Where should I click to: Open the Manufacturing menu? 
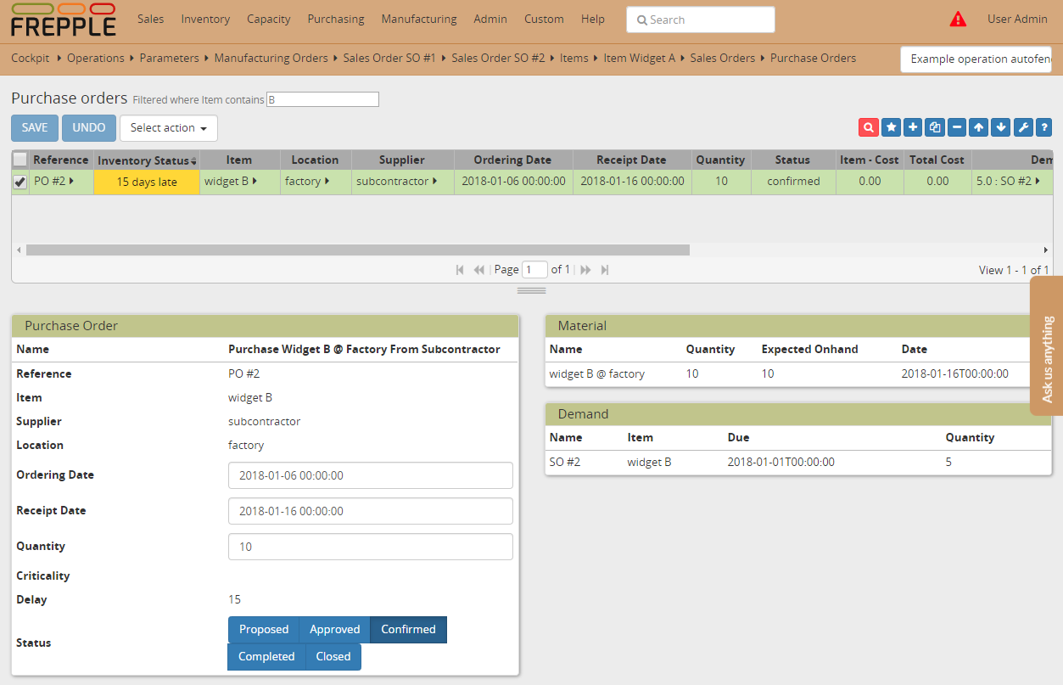[x=418, y=19]
